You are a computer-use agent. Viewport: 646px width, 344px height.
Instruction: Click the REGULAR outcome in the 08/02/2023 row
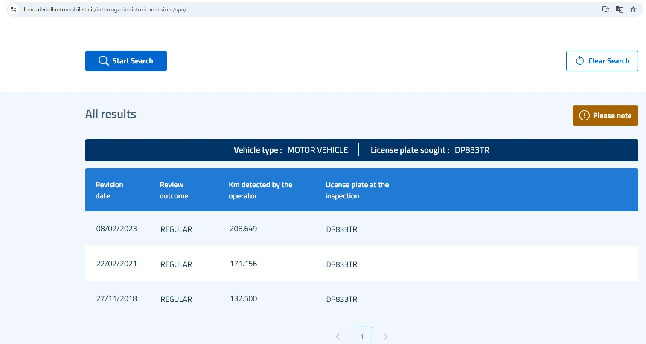point(176,229)
